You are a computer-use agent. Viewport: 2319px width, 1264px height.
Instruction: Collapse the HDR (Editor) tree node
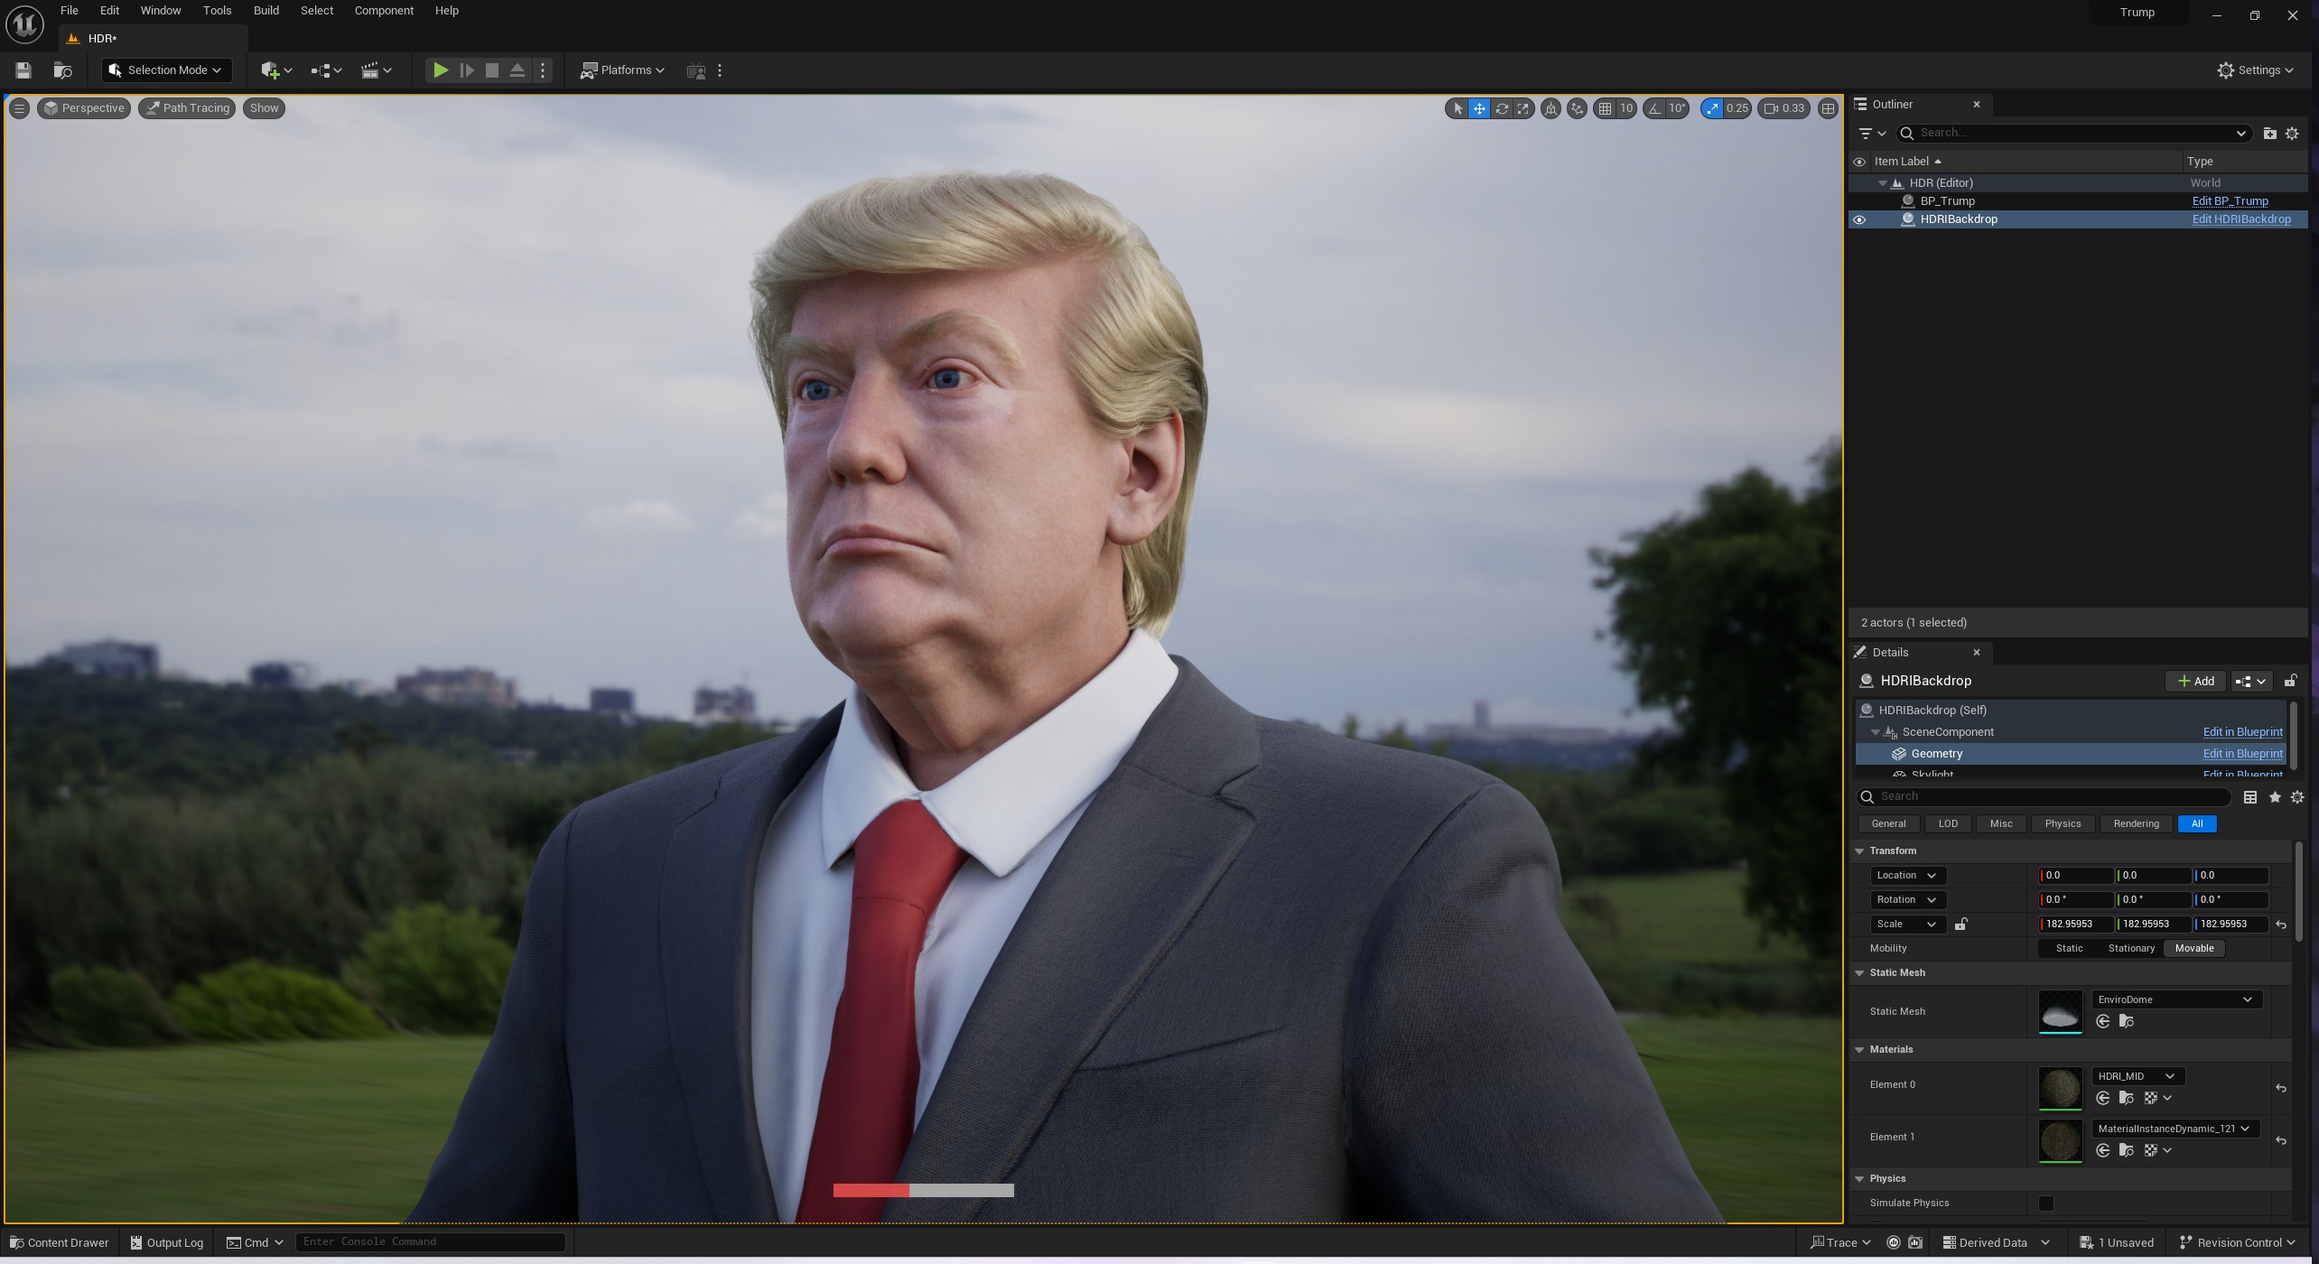point(1883,183)
